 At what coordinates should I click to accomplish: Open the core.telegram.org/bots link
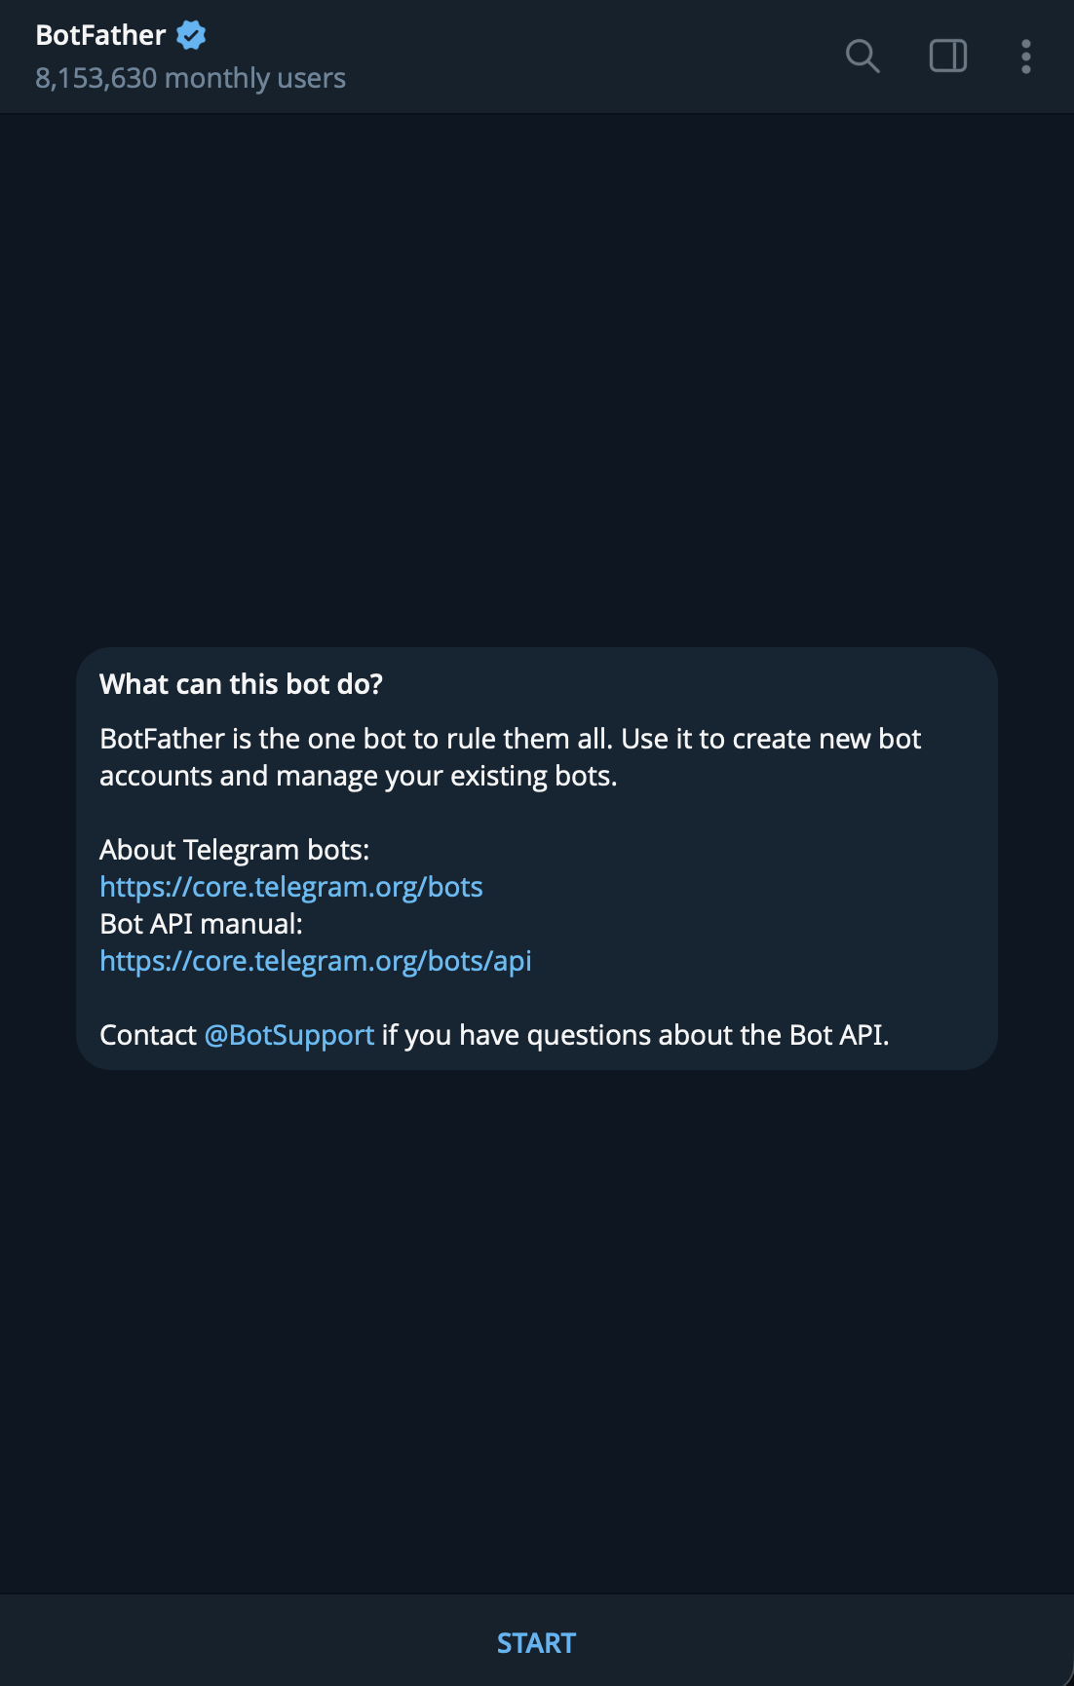pyautogui.click(x=290, y=887)
